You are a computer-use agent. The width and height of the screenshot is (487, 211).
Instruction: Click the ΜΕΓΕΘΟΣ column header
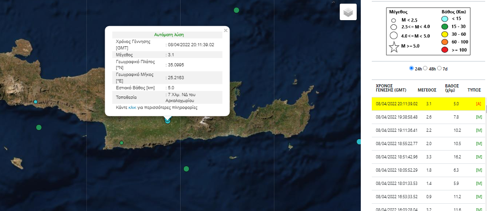pos(426,90)
